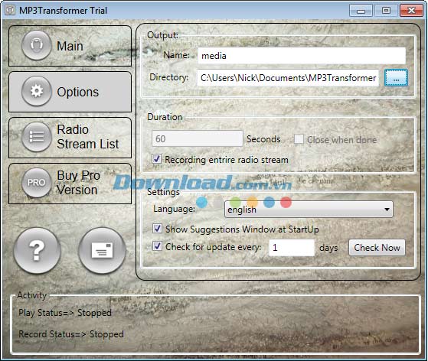The height and width of the screenshot is (361, 428).
Task: Open the Radio Stream List label
Action: click(87, 137)
